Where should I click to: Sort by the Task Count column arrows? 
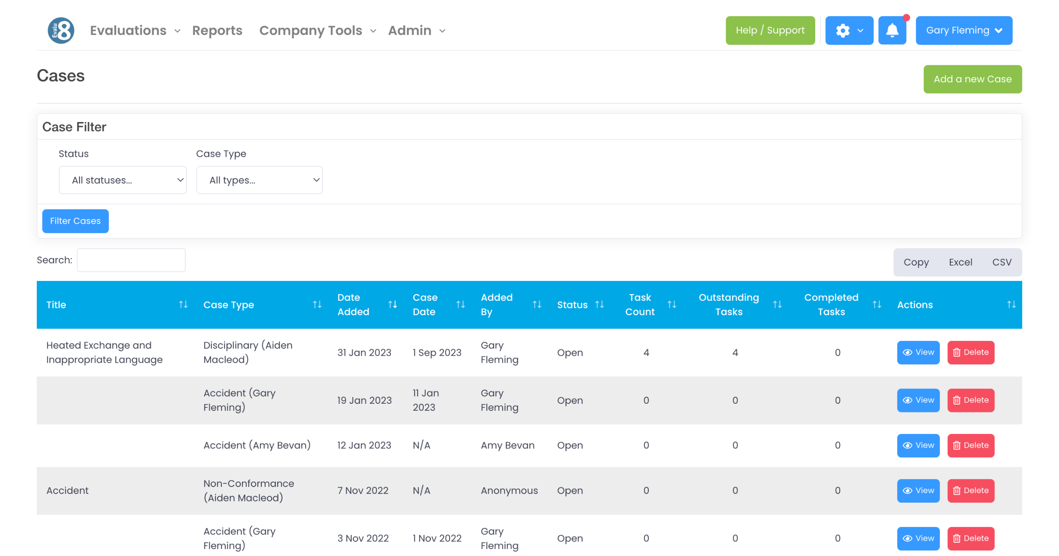[671, 304]
